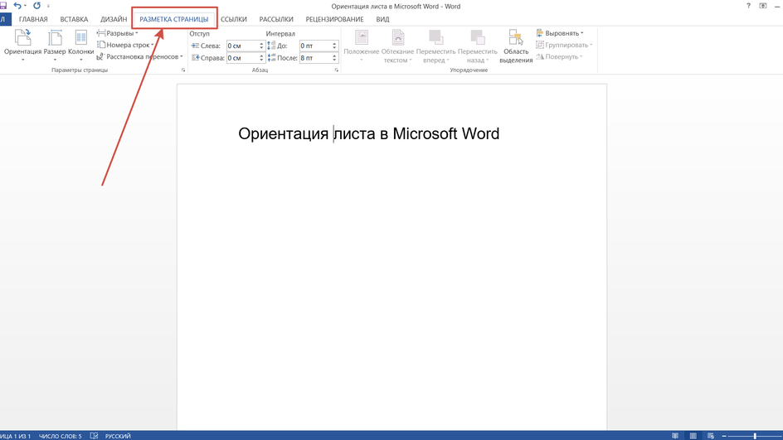Switch to the РЕЦЕНЗИРОВАНИЕ tab
The width and height of the screenshot is (783, 440).
click(x=334, y=19)
